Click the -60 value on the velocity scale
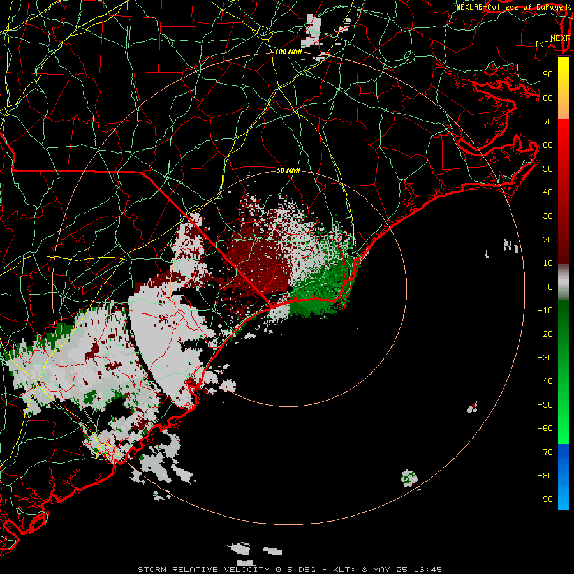 pos(545,429)
